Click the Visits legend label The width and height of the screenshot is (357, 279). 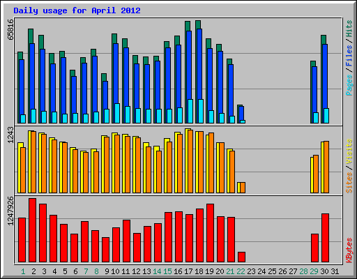click(349, 151)
